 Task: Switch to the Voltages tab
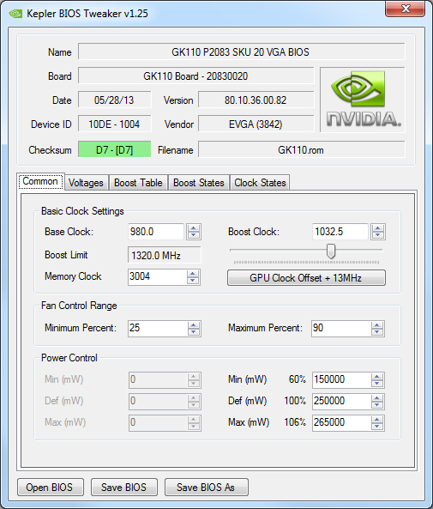click(86, 183)
